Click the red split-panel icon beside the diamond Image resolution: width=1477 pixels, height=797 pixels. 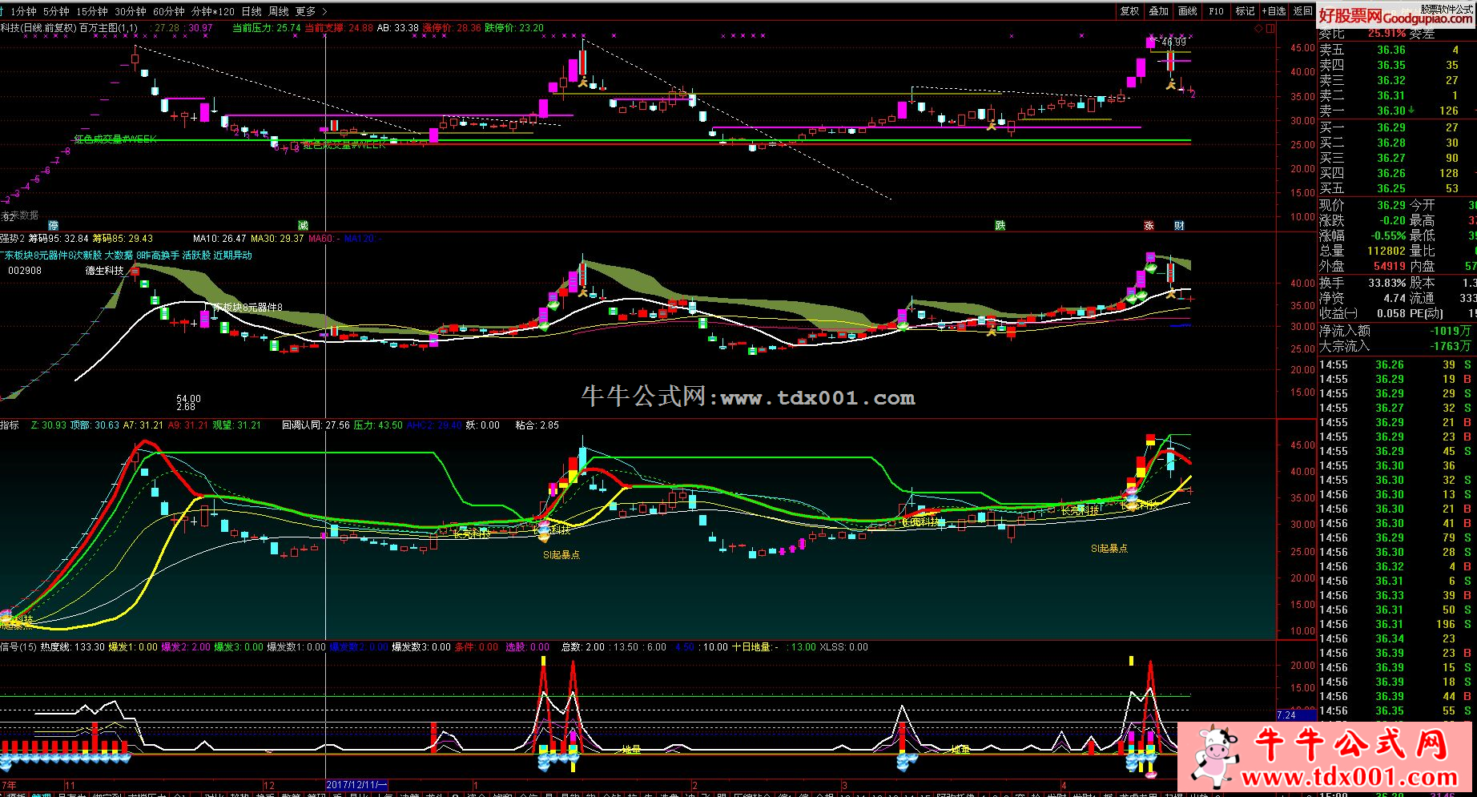click(1270, 28)
